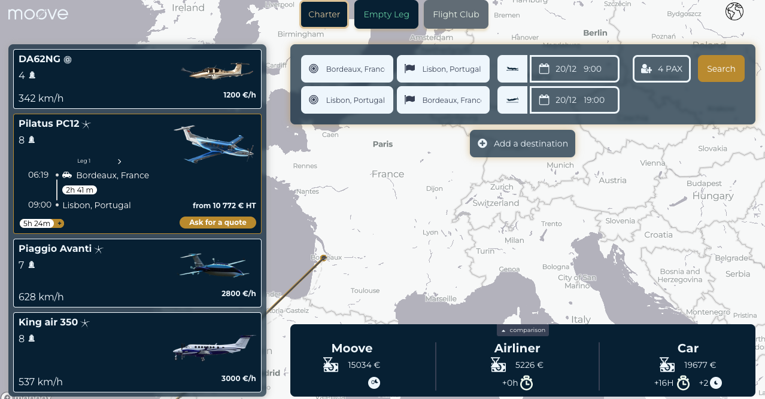Click the Moove 0 nights moon icon
This screenshot has width=765, height=399.
[374, 383]
